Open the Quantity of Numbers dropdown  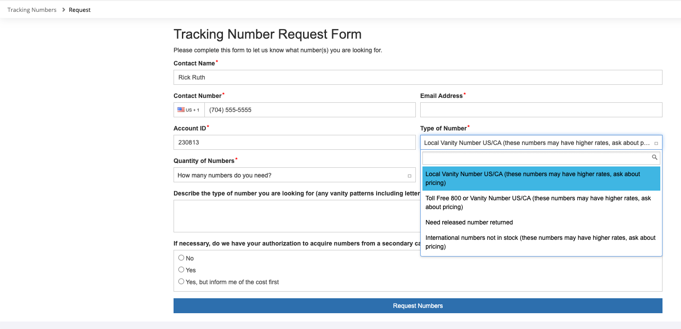294,175
